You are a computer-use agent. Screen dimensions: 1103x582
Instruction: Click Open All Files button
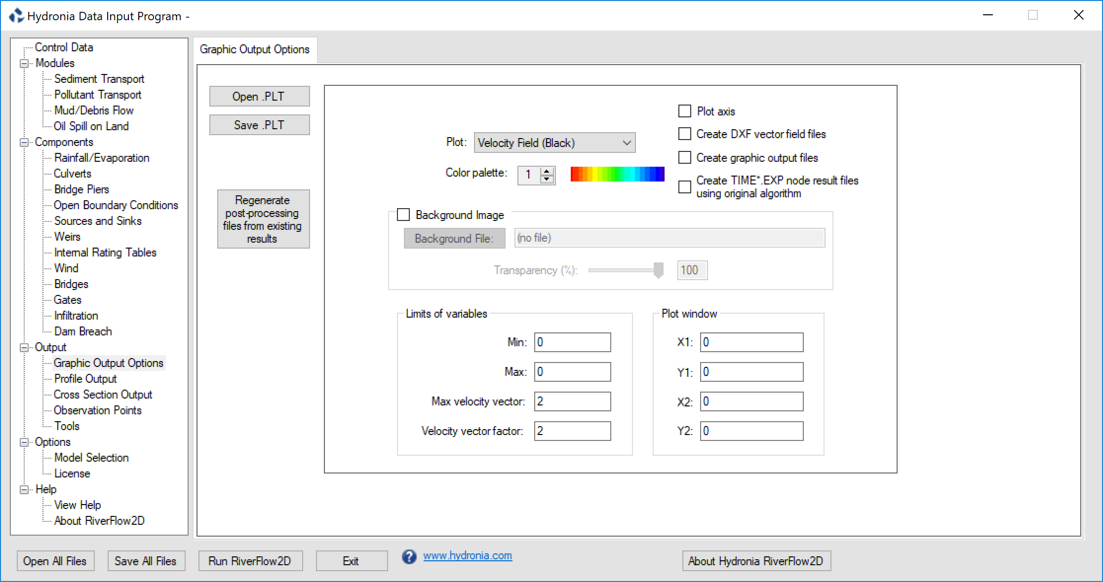(x=55, y=561)
